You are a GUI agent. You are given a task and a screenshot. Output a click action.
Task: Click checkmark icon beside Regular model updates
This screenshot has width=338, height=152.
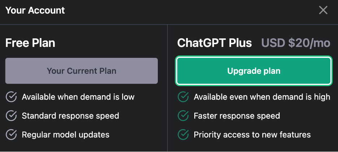pyautogui.click(x=12, y=135)
